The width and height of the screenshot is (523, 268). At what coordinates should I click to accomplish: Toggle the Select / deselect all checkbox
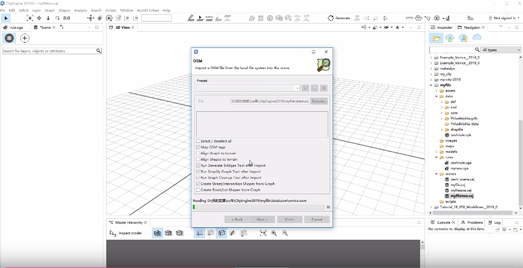198,141
